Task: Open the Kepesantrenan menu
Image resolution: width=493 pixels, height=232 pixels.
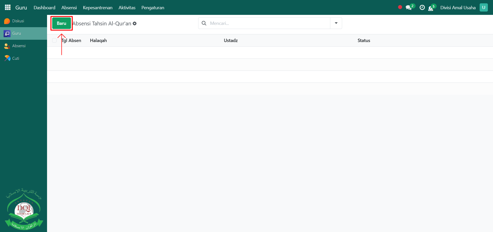Action: (x=97, y=8)
